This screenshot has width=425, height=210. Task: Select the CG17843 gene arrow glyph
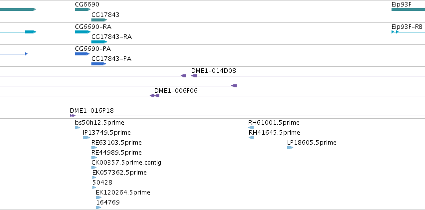[x=99, y=20]
